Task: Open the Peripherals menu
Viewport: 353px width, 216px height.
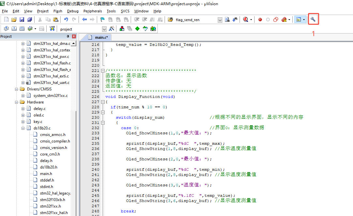Action: point(93,11)
